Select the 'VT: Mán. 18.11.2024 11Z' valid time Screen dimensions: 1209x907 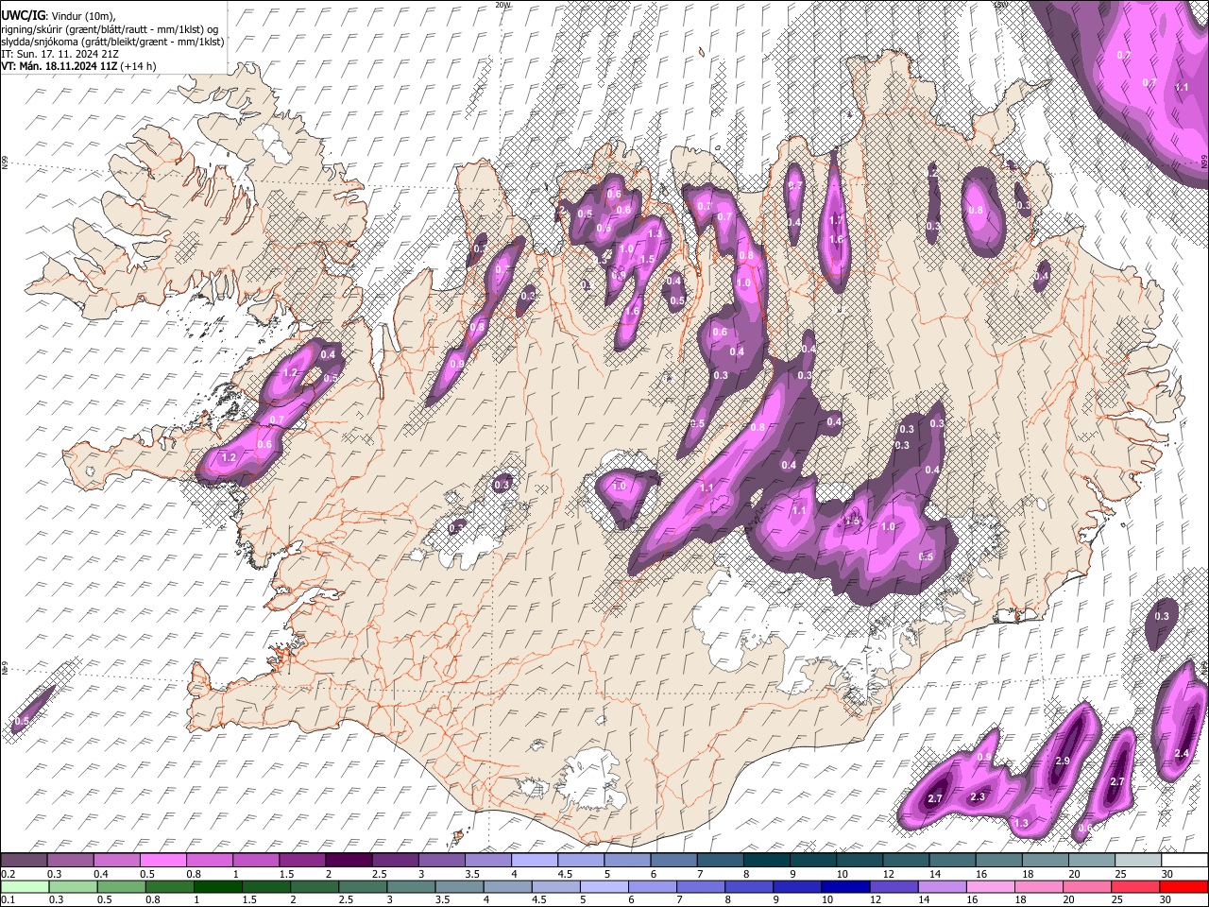(59, 66)
